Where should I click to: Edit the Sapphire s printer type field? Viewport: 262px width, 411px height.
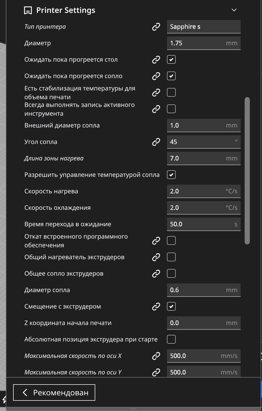tap(203, 27)
